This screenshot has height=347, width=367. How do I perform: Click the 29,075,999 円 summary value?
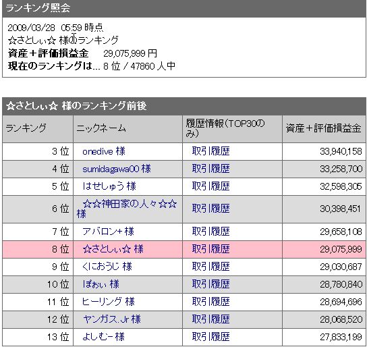coord(130,53)
